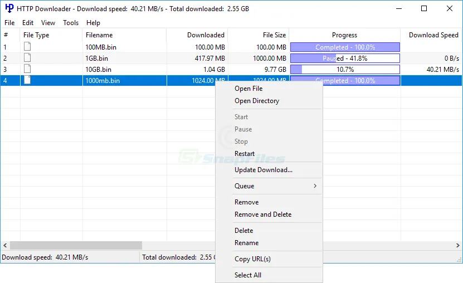Sort by Downloaded column header

[x=197, y=35]
